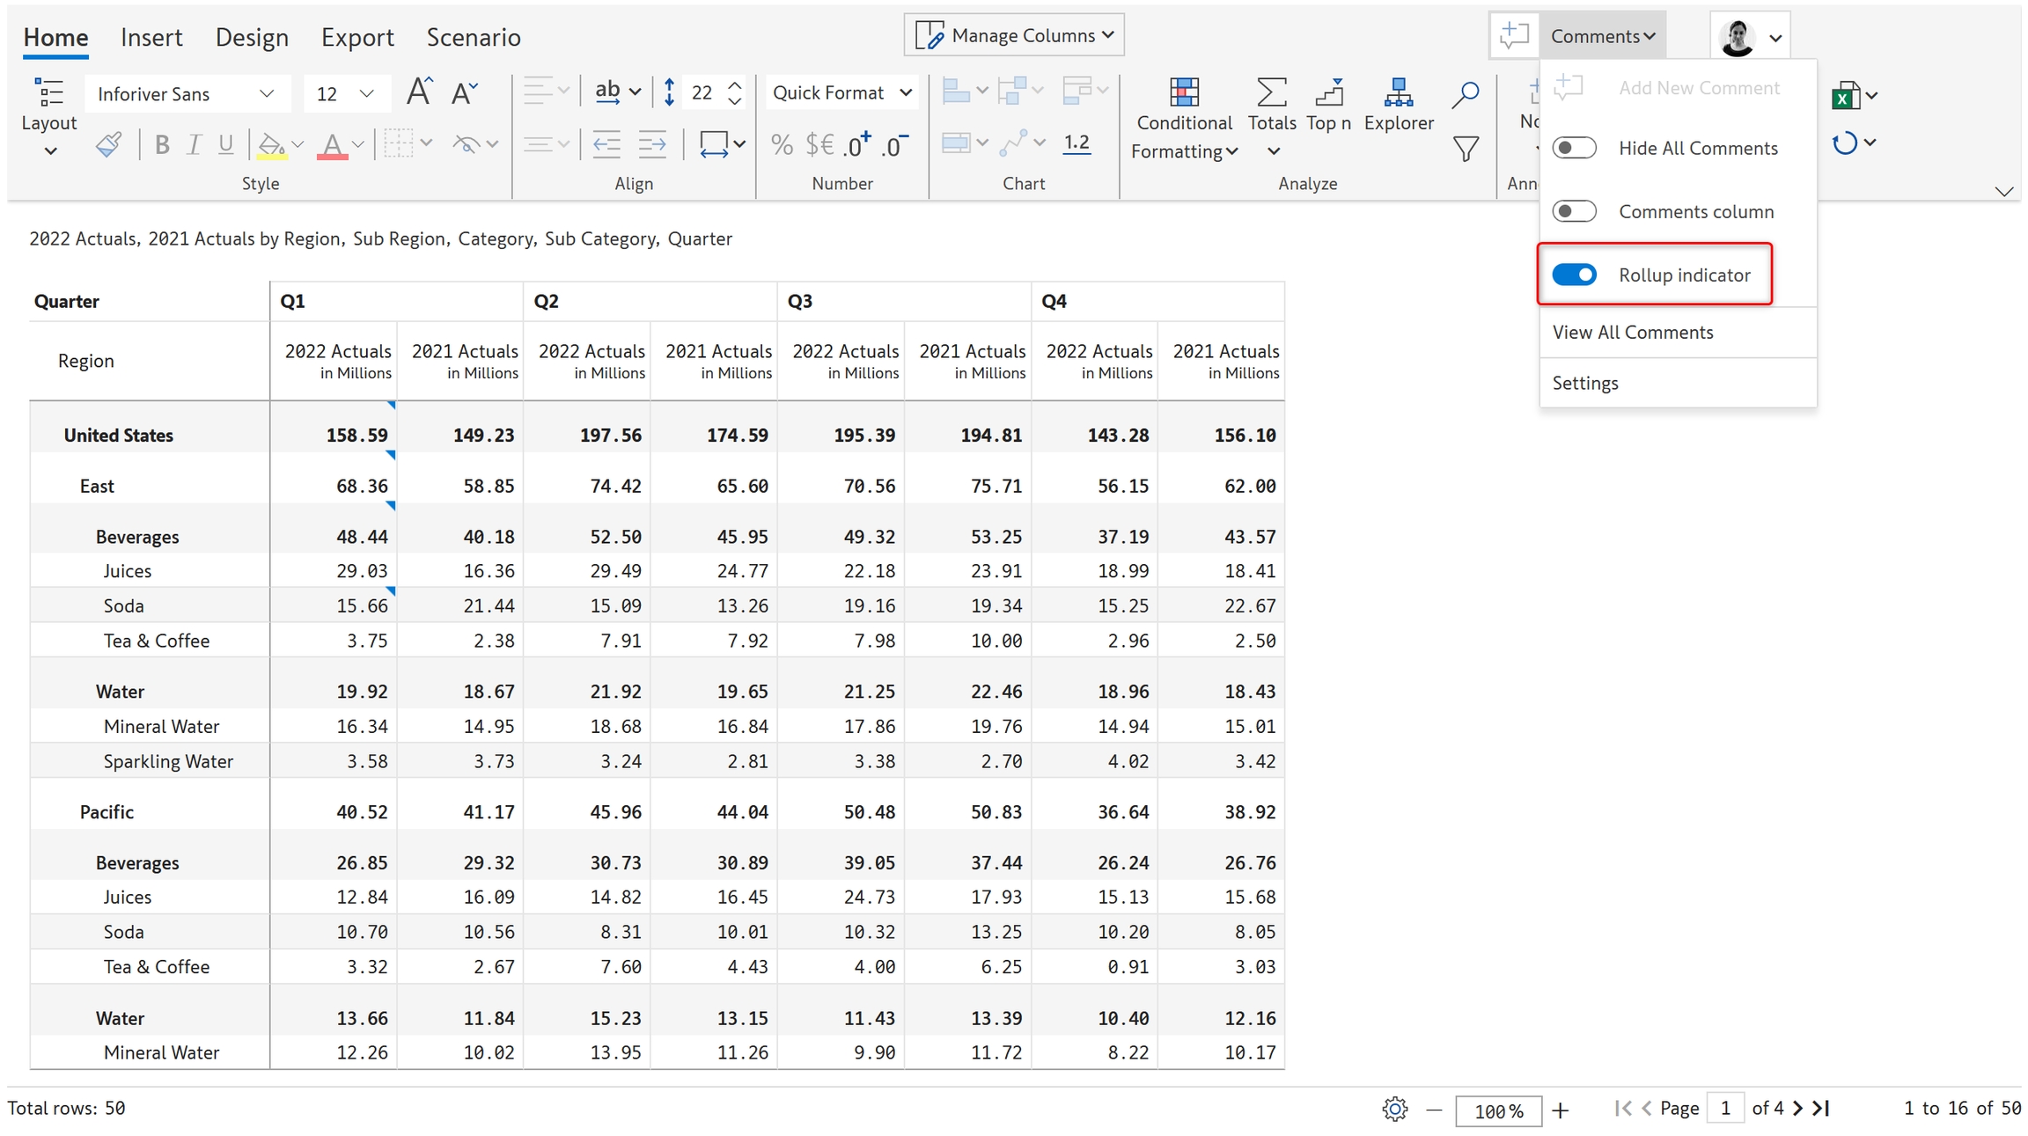
Task: Click the Top n icon
Action: tap(1328, 92)
